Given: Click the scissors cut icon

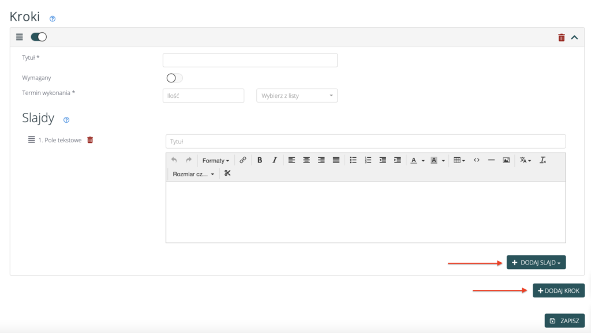Looking at the screenshot, I should click(x=227, y=173).
